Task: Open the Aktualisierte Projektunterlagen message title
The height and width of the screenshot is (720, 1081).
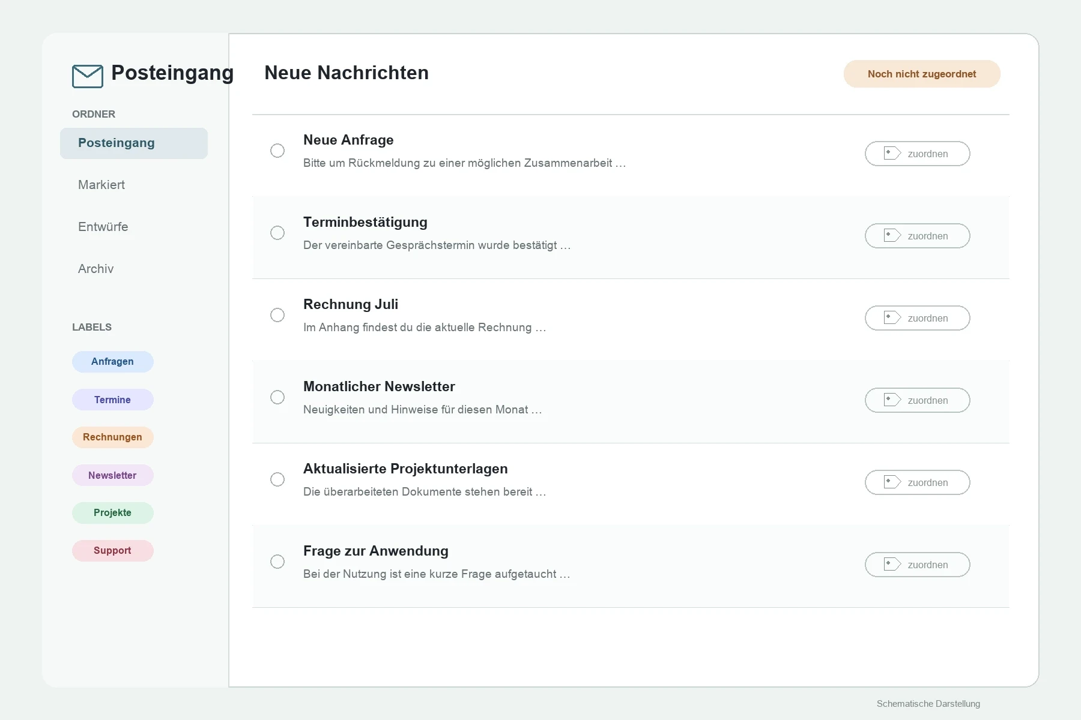Action: click(405, 469)
